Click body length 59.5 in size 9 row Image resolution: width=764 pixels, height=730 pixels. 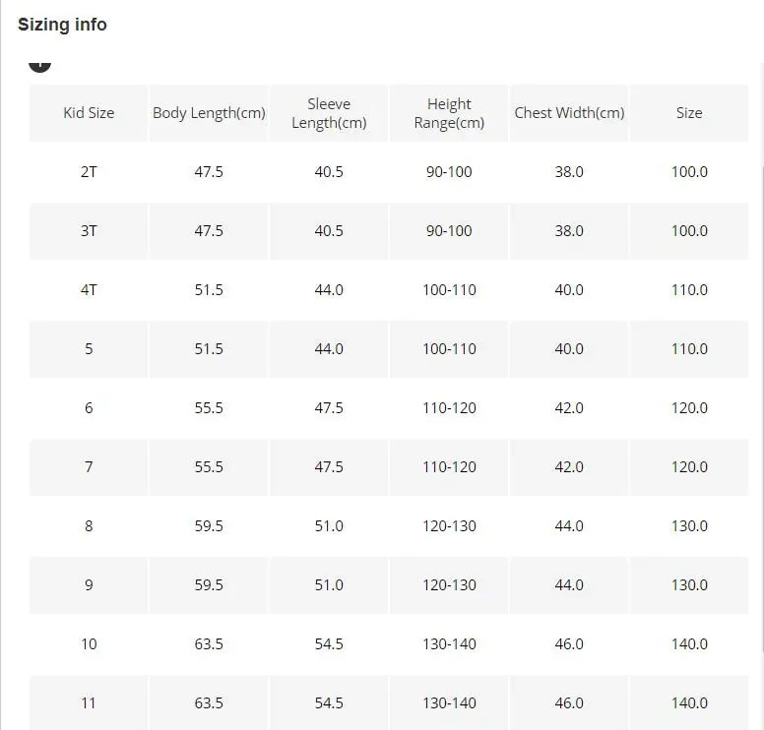coord(209,584)
